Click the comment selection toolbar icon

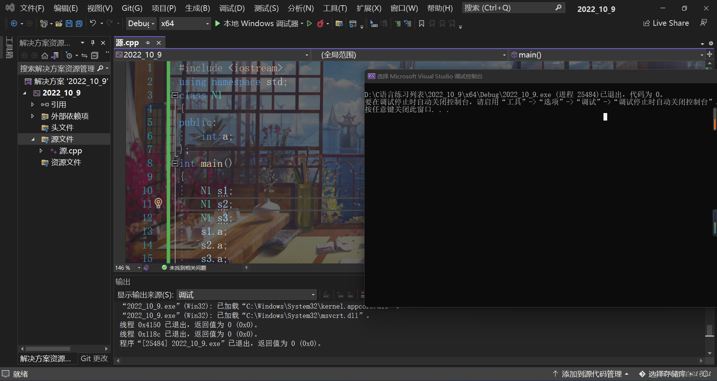click(398, 24)
